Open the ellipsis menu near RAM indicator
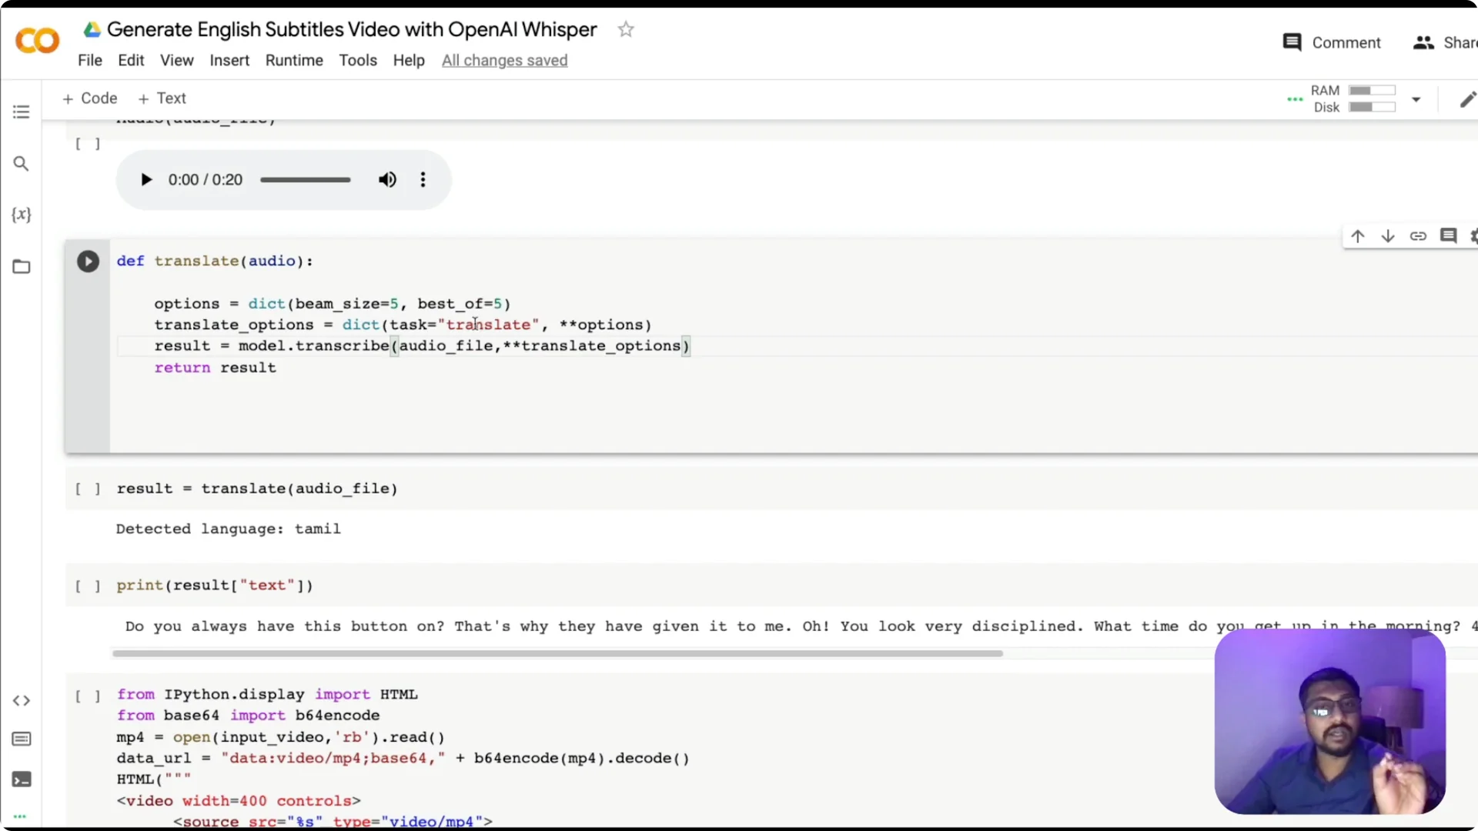This screenshot has height=831, width=1478. pos(1296,99)
